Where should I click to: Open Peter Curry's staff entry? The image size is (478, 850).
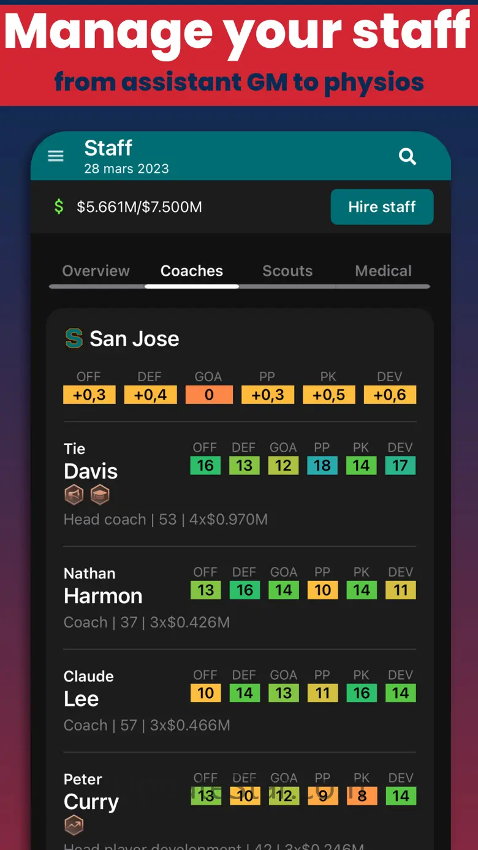click(x=91, y=802)
